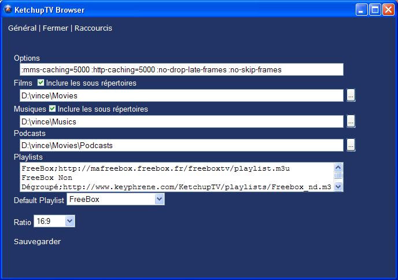Image resolution: width=398 pixels, height=280 pixels.
Task: Close the KetchupTV Browser window
Action: point(388,10)
